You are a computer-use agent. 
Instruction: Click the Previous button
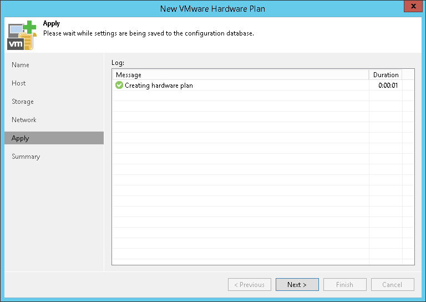pos(250,285)
